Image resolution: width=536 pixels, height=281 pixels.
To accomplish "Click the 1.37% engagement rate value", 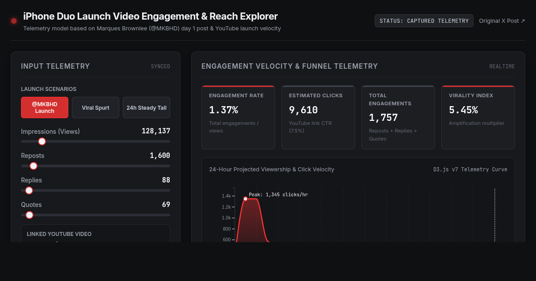I will [223, 110].
